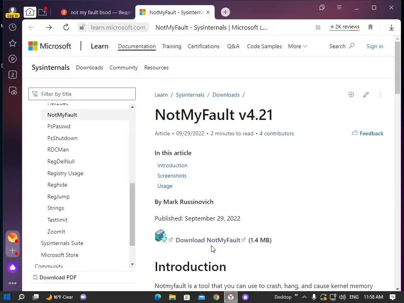404x303 pixels.
Task: Click the page vertical scrollbar thumb
Action: (x=398, y=68)
